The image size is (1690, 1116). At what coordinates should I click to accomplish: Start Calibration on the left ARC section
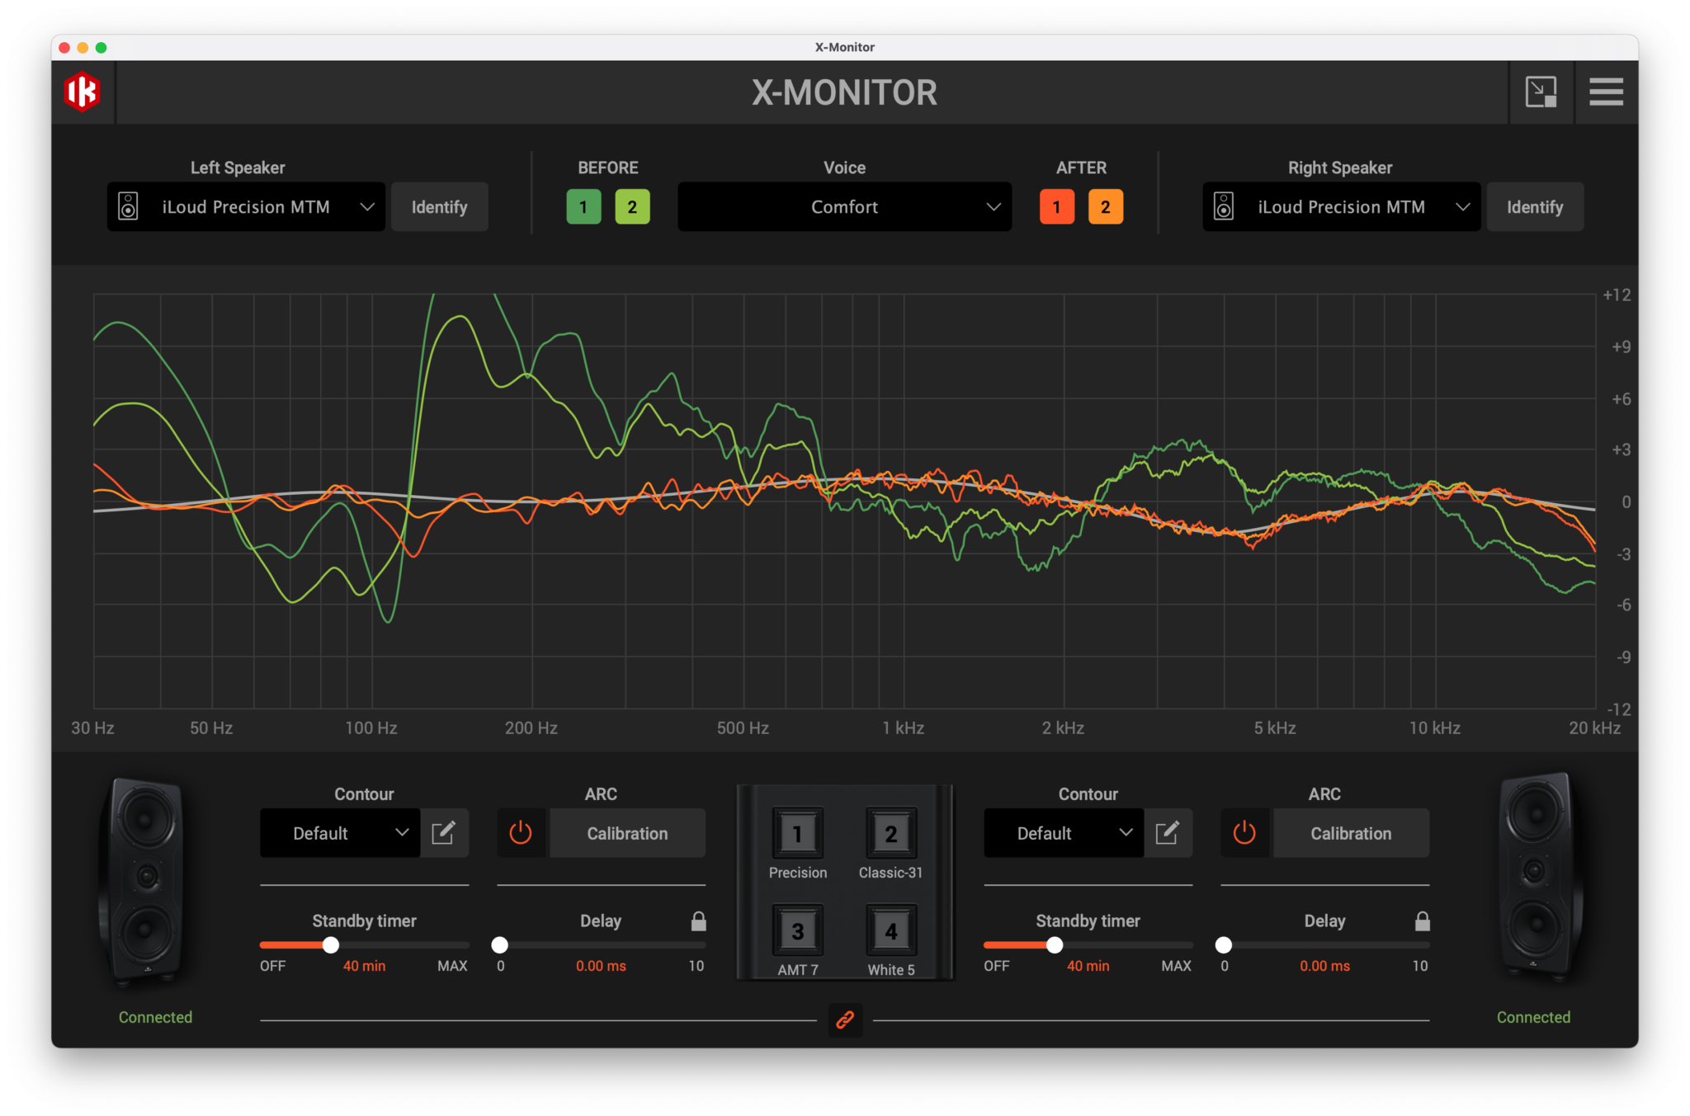click(627, 833)
